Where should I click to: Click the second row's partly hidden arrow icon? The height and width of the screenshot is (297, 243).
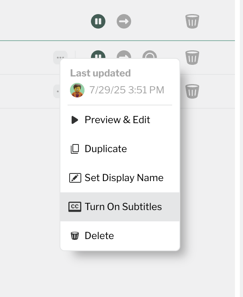pyautogui.click(x=124, y=55)
